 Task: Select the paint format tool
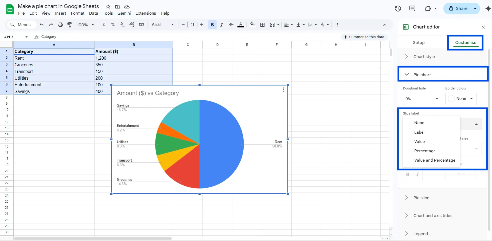coord(69,24)
